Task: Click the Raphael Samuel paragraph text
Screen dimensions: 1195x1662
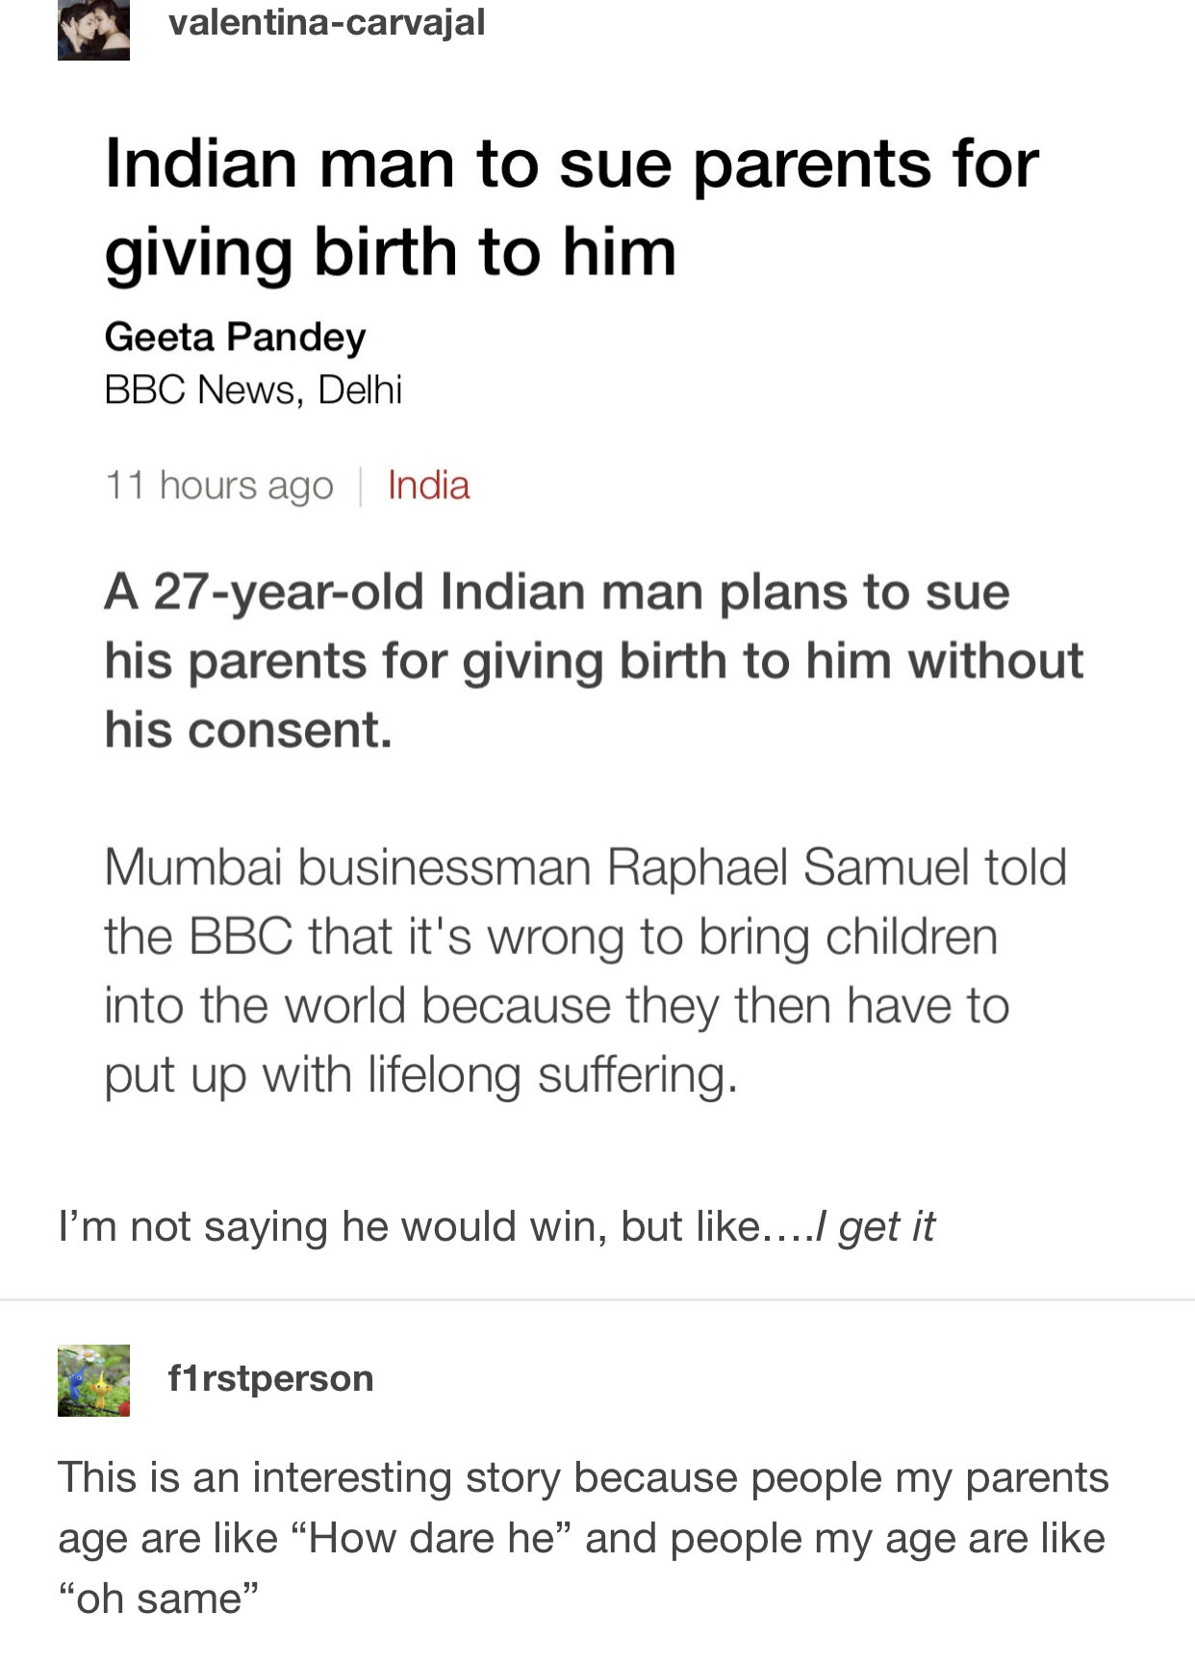Action: click(585, 971)
